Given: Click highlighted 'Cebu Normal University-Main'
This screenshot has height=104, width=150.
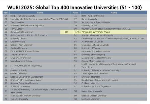Looking at the screenshot, I should click(x=92, y=32).
